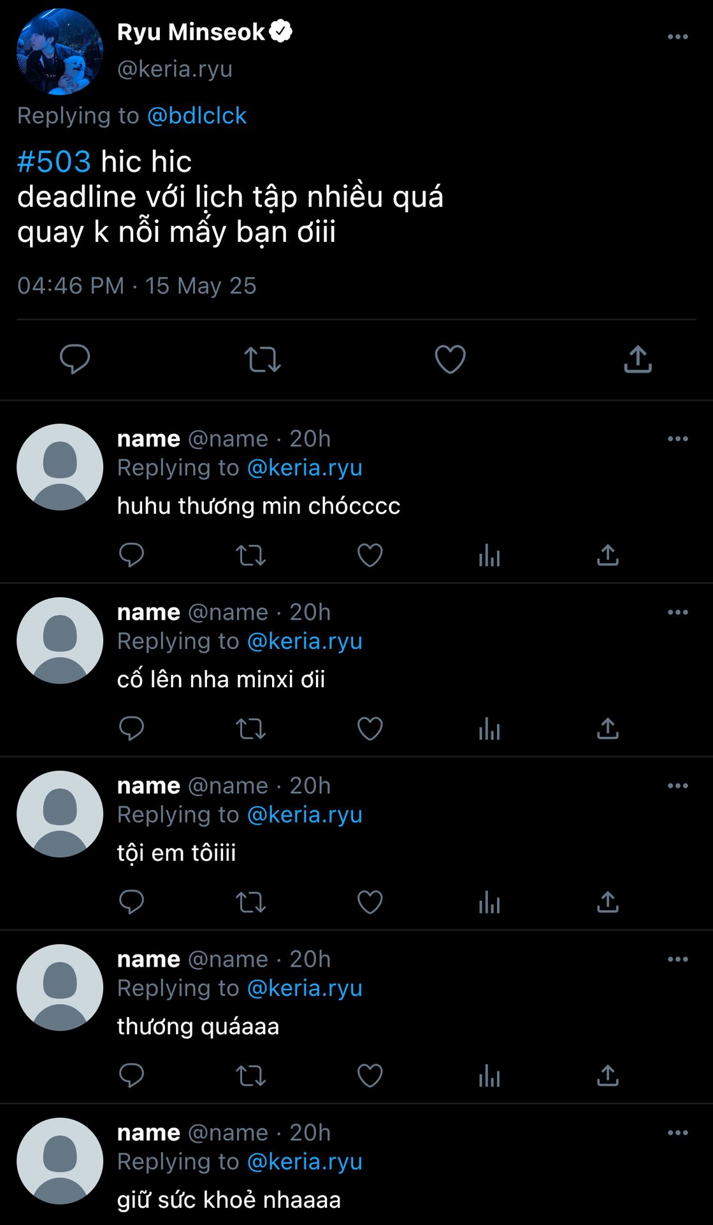
Task: Open @keria.ryu mention in 'cố lên' reply
Action: [x=305, y=641]
